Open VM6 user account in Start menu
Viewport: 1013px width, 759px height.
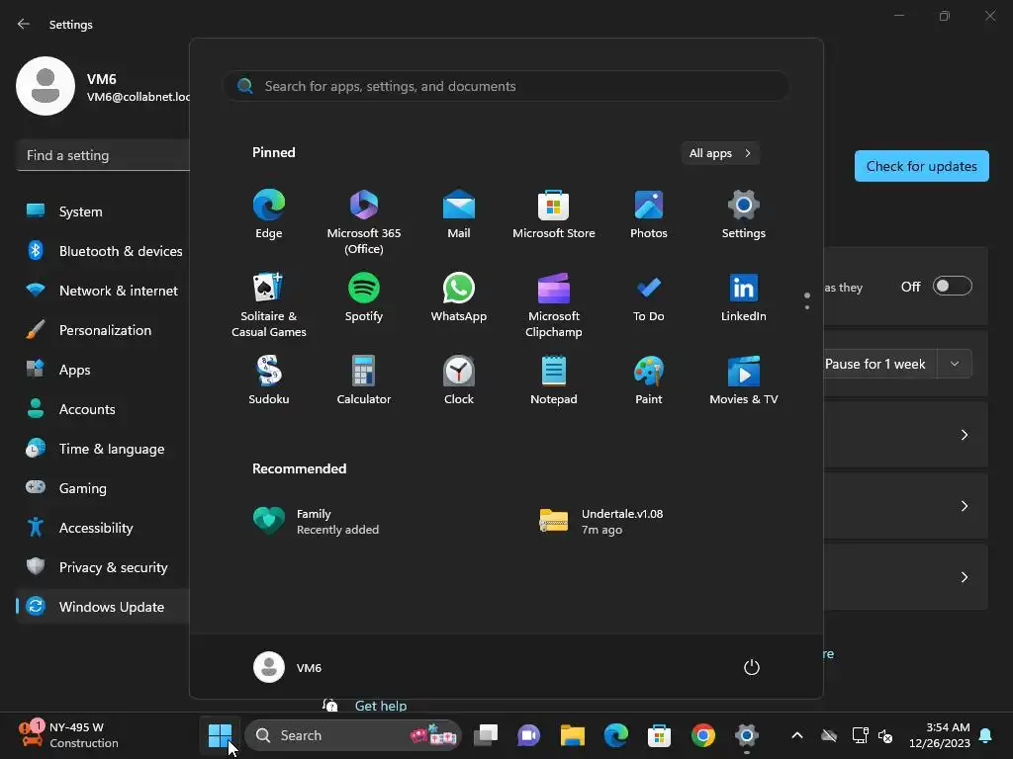288,667
